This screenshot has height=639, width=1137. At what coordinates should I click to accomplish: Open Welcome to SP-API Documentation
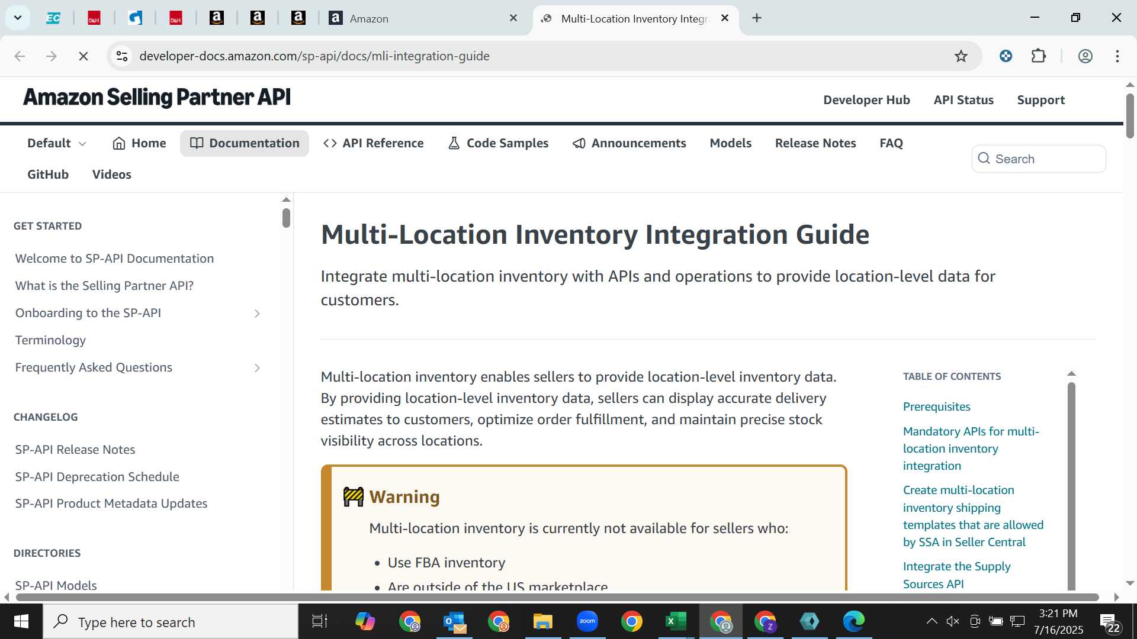coord(114,259)
